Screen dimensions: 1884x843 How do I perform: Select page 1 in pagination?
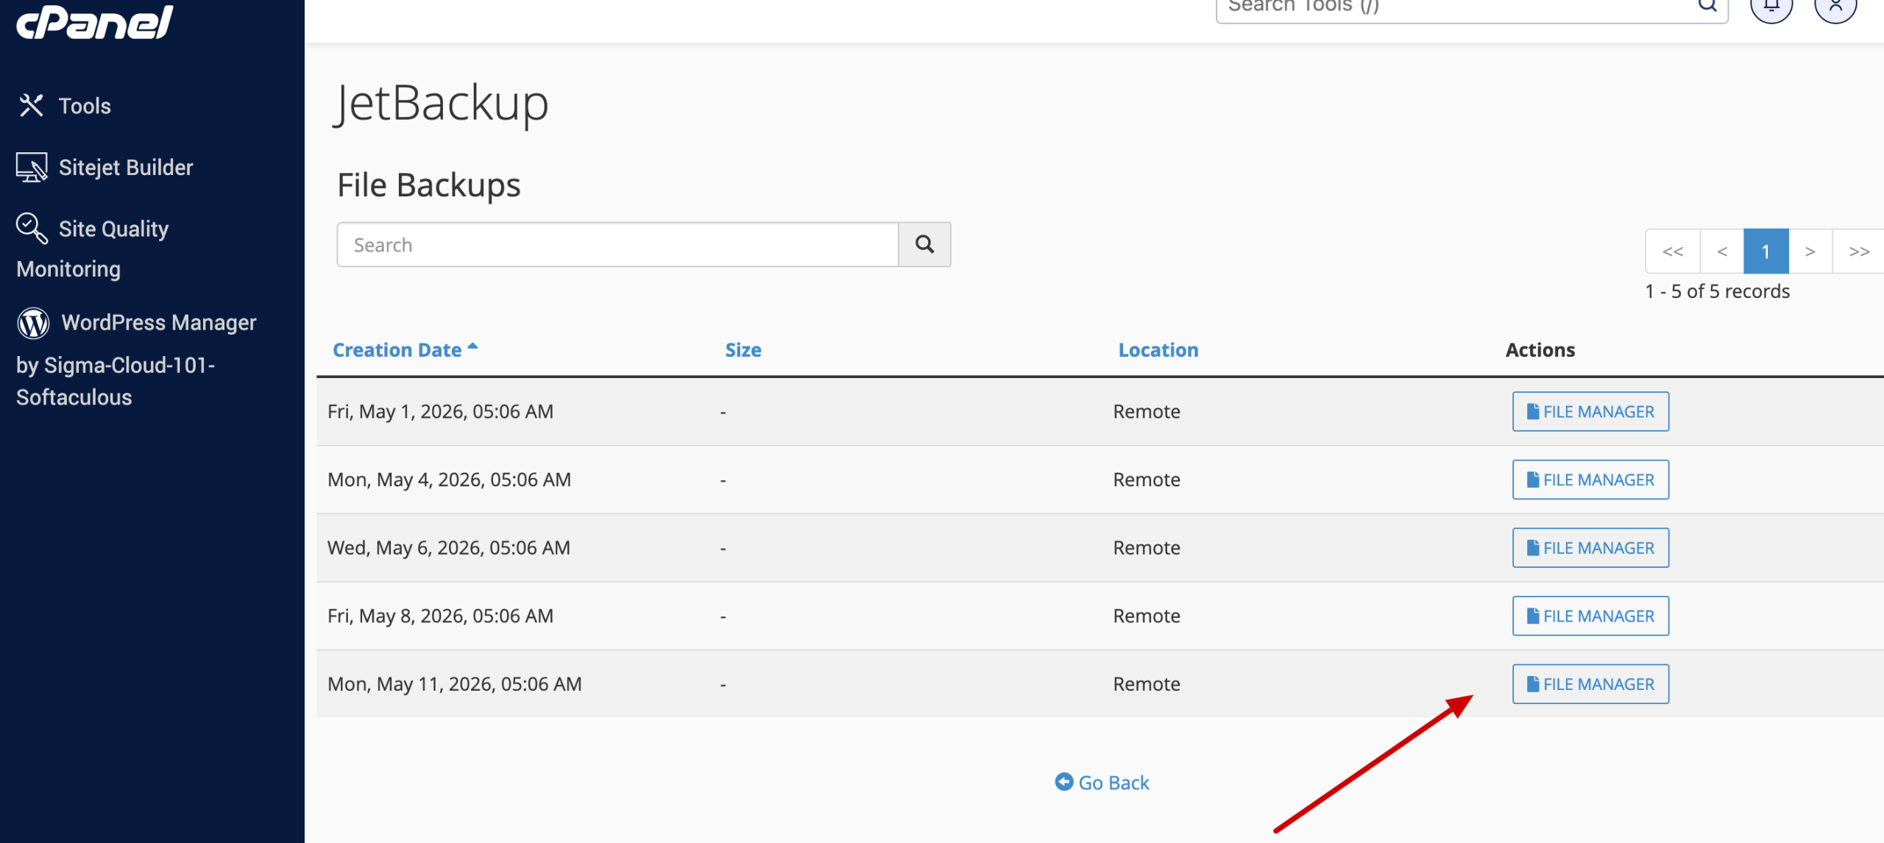1766,252
